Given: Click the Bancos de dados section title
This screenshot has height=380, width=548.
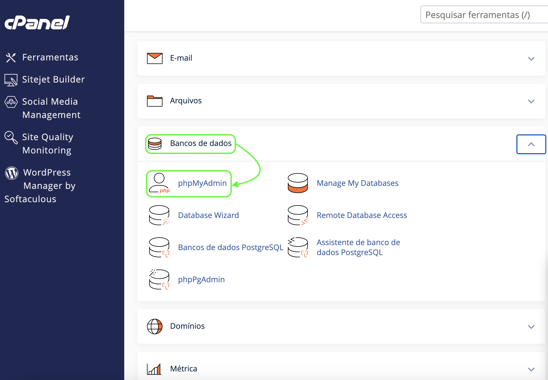Looking at the screenshot, I should 201,143.
